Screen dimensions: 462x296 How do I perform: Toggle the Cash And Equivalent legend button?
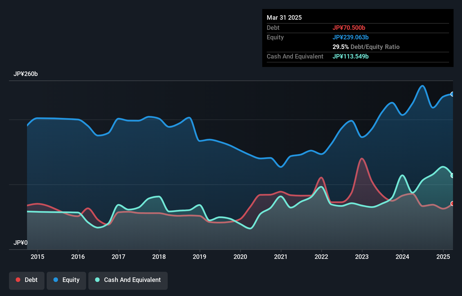128,281
